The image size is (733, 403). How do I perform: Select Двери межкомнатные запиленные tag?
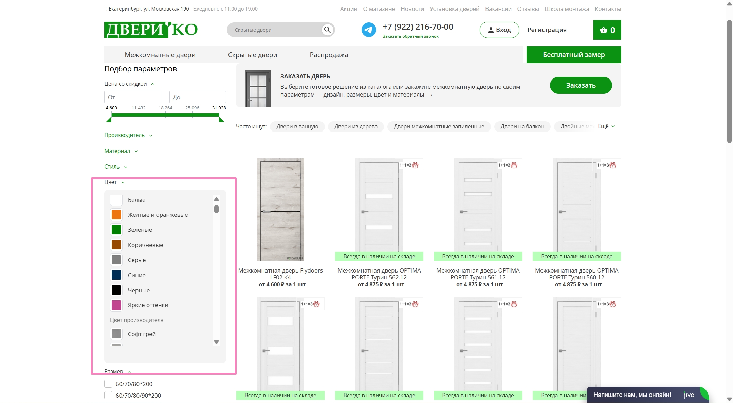(x=439, y=126)
